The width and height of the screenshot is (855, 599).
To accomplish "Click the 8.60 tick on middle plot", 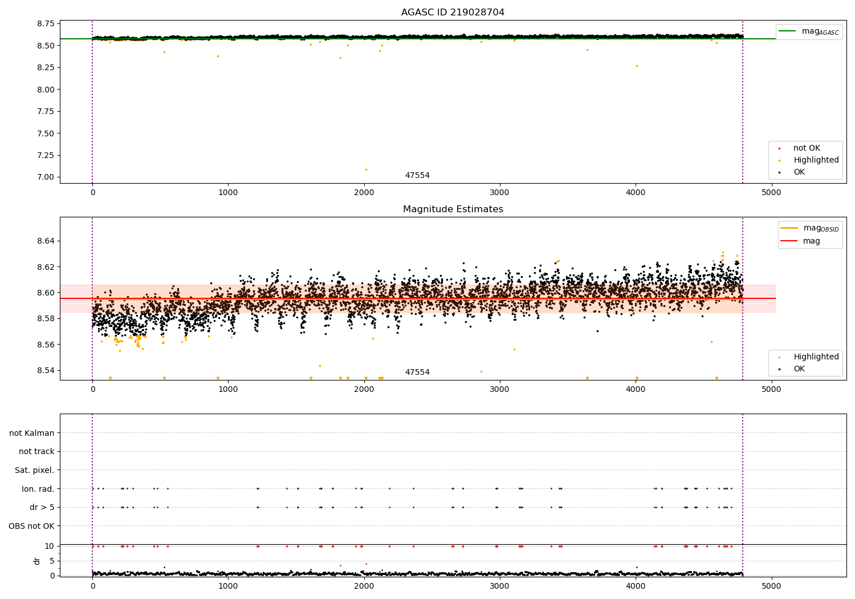I will pyautogui.click(x=45, y=293).
